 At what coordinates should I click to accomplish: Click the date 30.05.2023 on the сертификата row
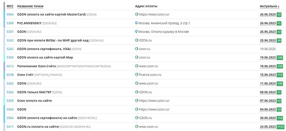pyautogui.click(x=268, y=118)
